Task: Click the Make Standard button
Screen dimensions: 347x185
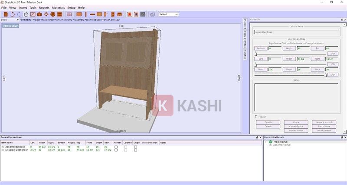Action: (324, 122)
